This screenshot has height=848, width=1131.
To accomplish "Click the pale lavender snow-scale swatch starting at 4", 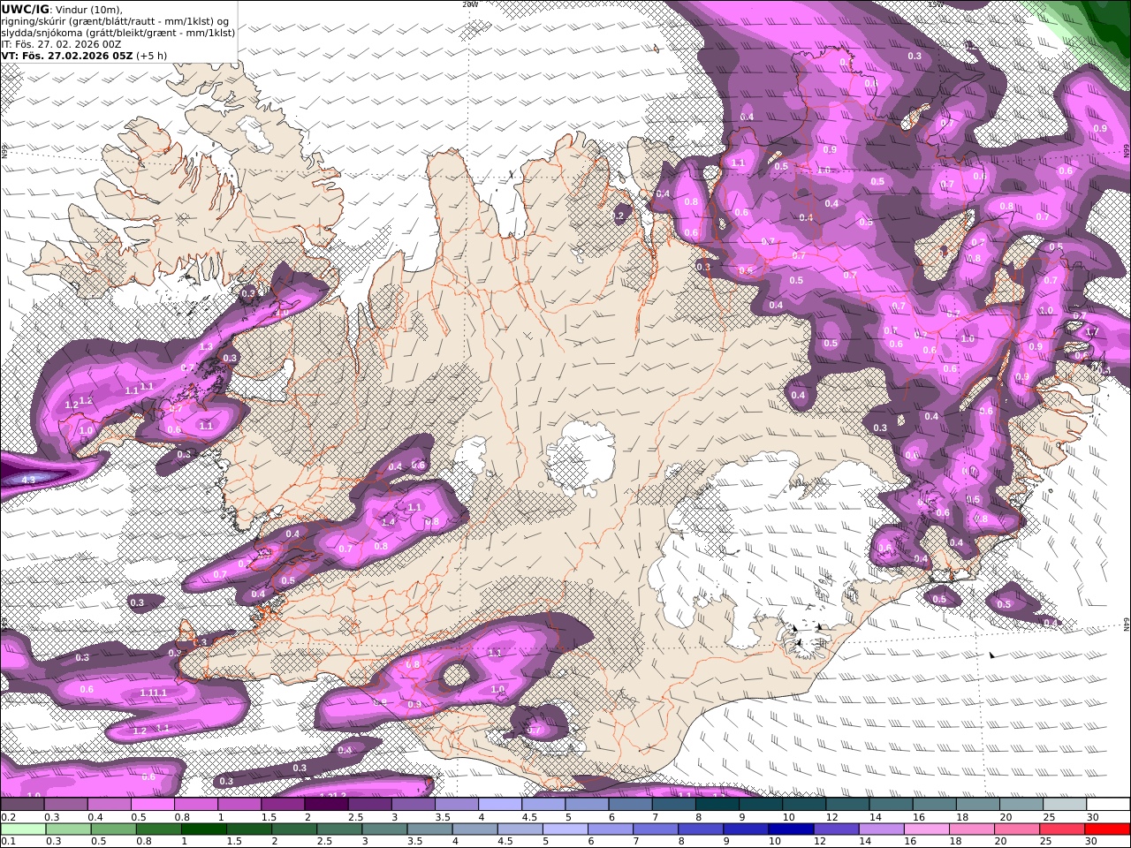I will 500,805.
